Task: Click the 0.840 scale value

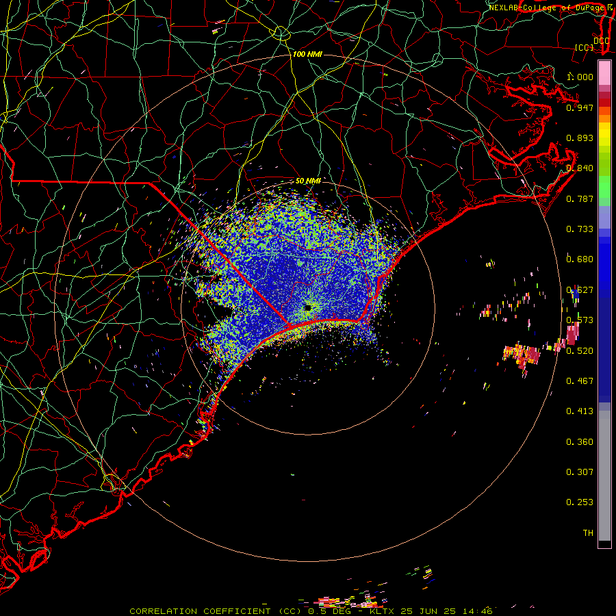Action: click(x=580, y=168)
